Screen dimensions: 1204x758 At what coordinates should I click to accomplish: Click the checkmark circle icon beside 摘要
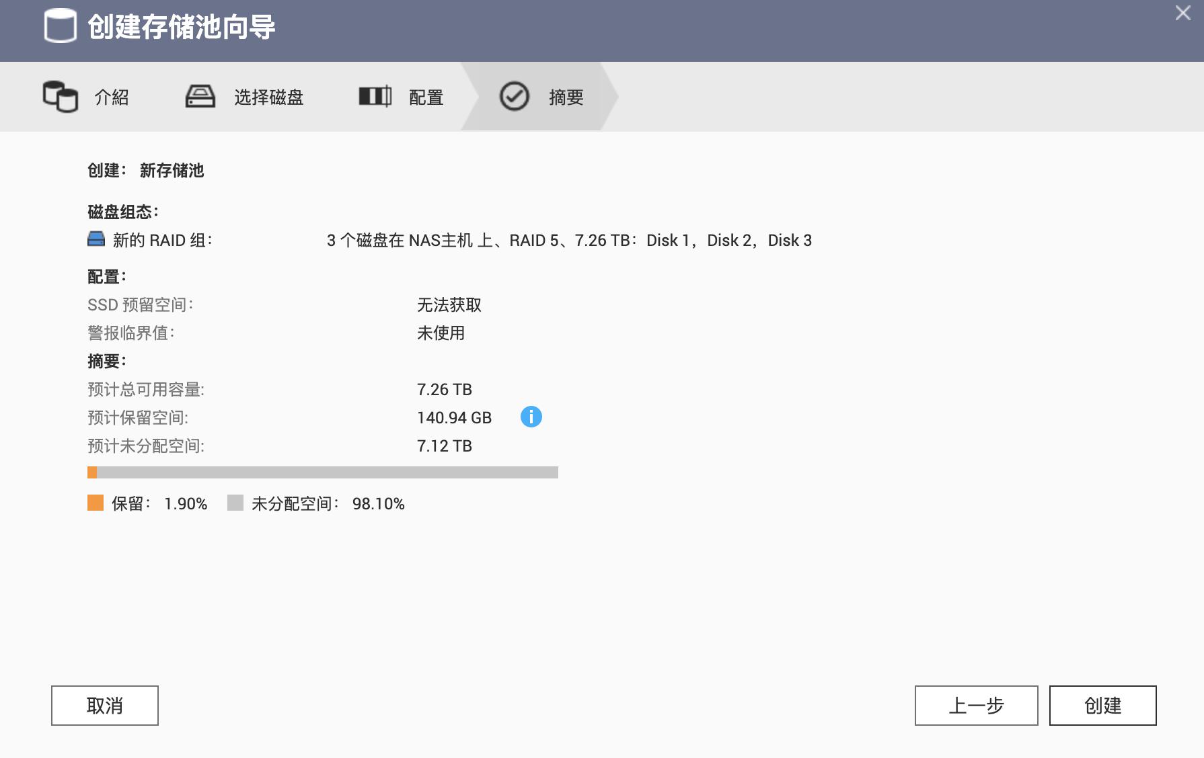coord(513,96)
